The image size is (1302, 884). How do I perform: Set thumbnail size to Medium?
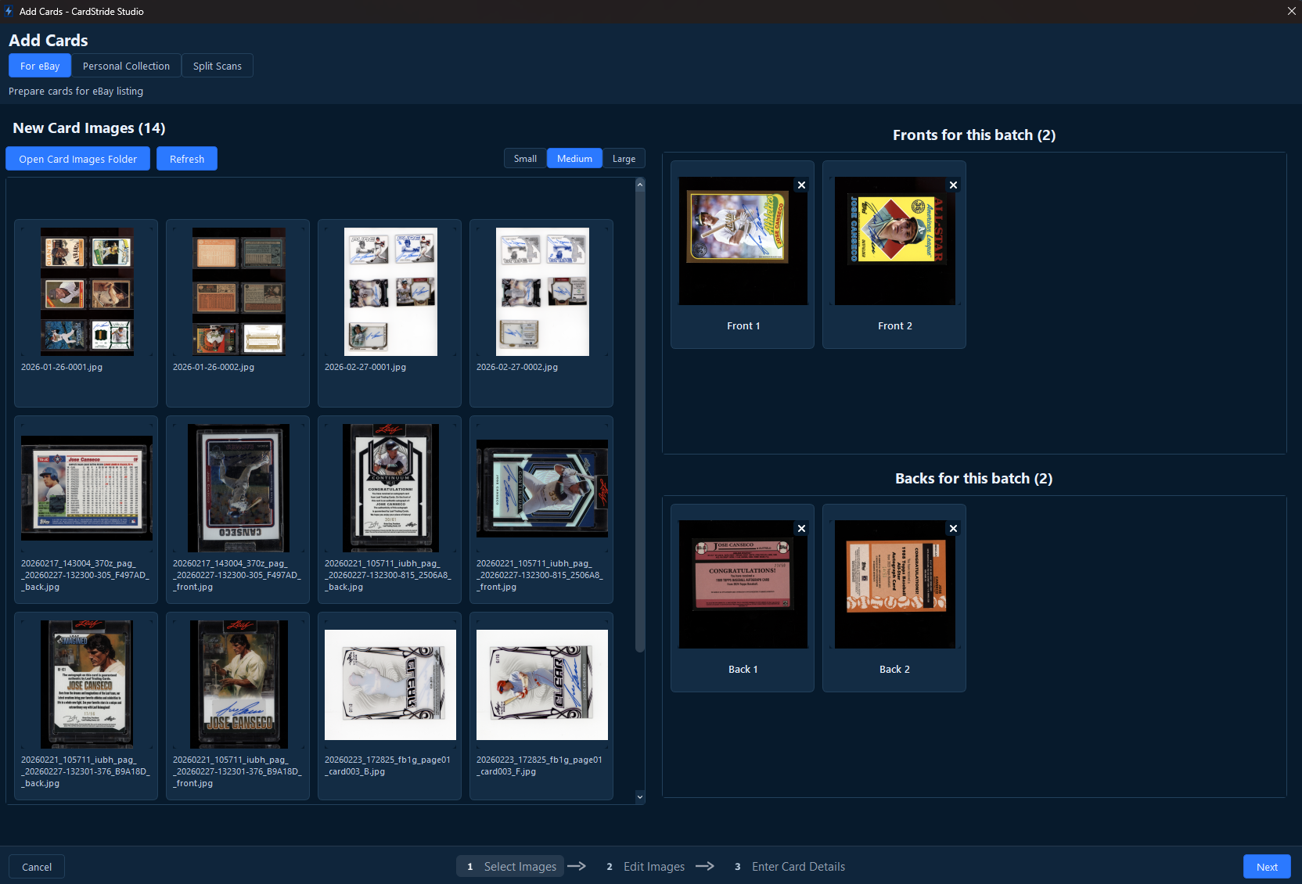pos(574,159)
